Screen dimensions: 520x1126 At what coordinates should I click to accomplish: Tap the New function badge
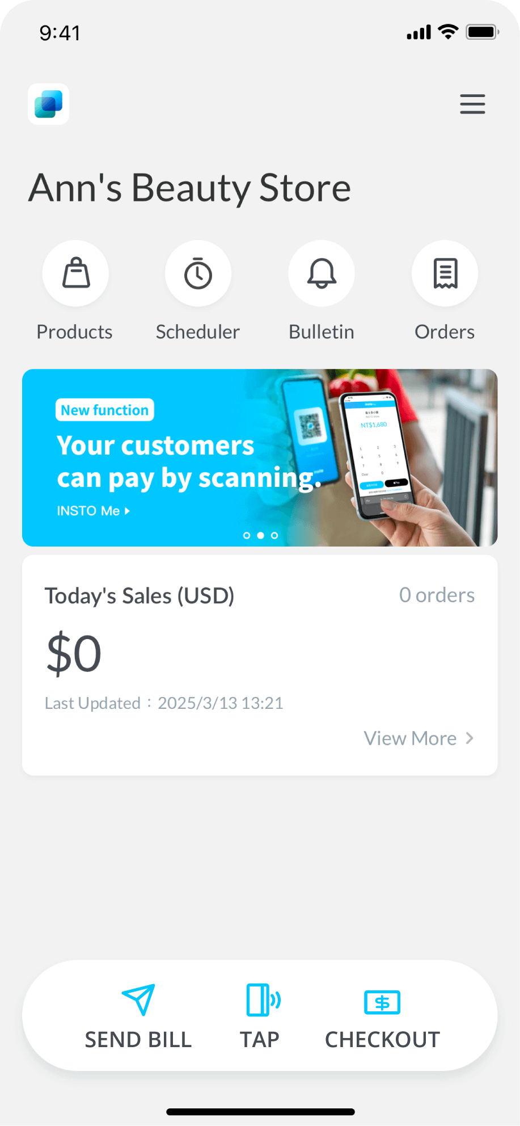click(105, 410)
